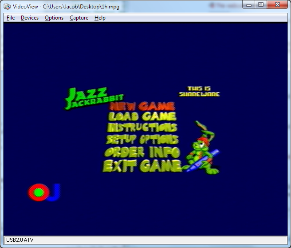
Task: Open the Options menu
Action: [54, 18]
